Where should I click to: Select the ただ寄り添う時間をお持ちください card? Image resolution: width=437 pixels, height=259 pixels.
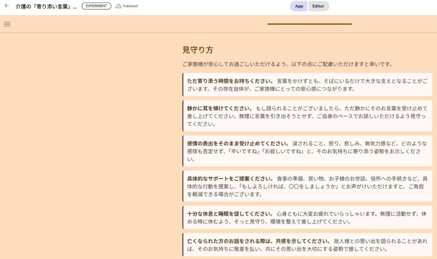point(307,84)
